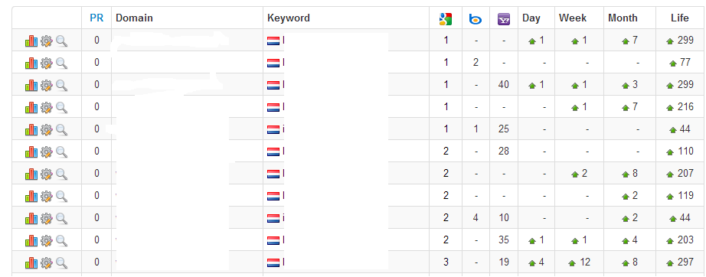Open bar chart icon in Life 299 first row
This screenshot has height=277, width=706.
click(x=31, y=41)
